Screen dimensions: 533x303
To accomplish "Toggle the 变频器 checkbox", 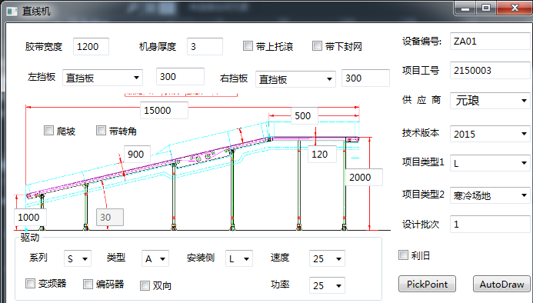I will [x=30, y=284].
